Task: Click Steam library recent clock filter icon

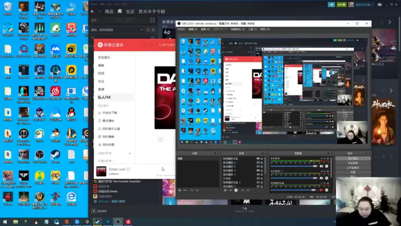Action: [x=148, y=30]
